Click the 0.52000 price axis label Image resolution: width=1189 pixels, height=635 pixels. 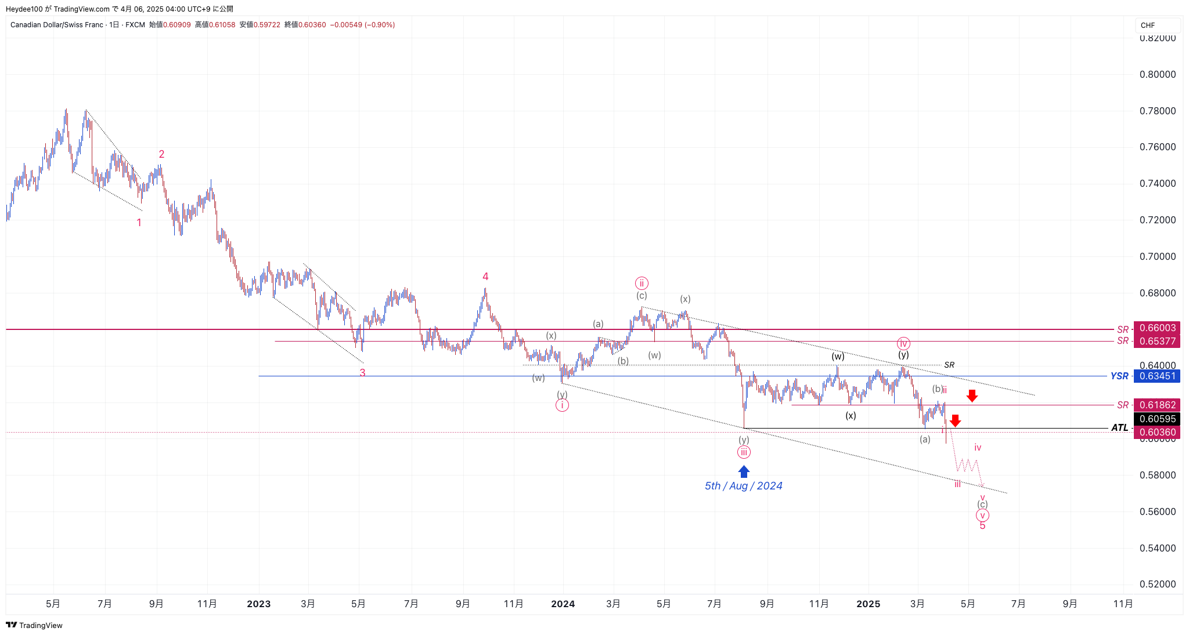point(1158,584)
